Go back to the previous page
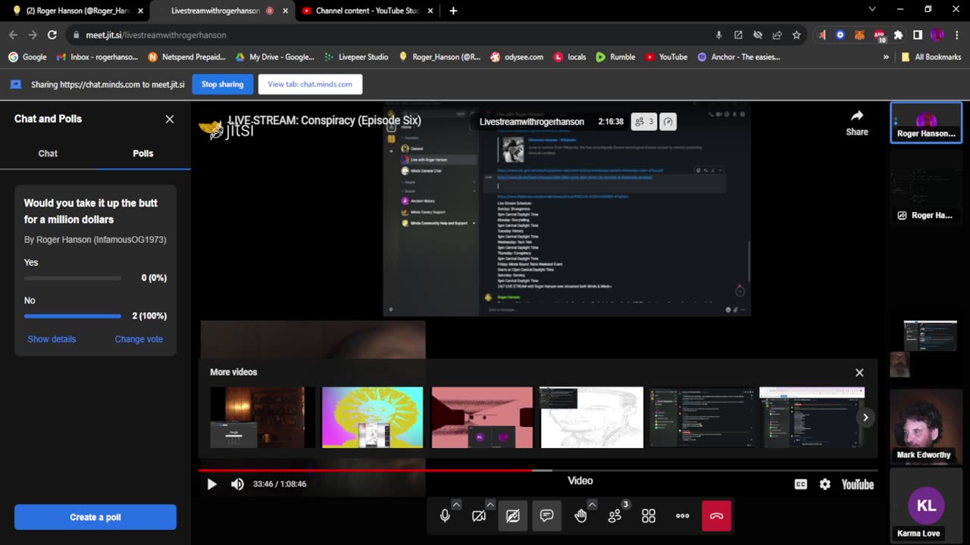The width and height of the screenshot is (970, 545). [13, 35]
